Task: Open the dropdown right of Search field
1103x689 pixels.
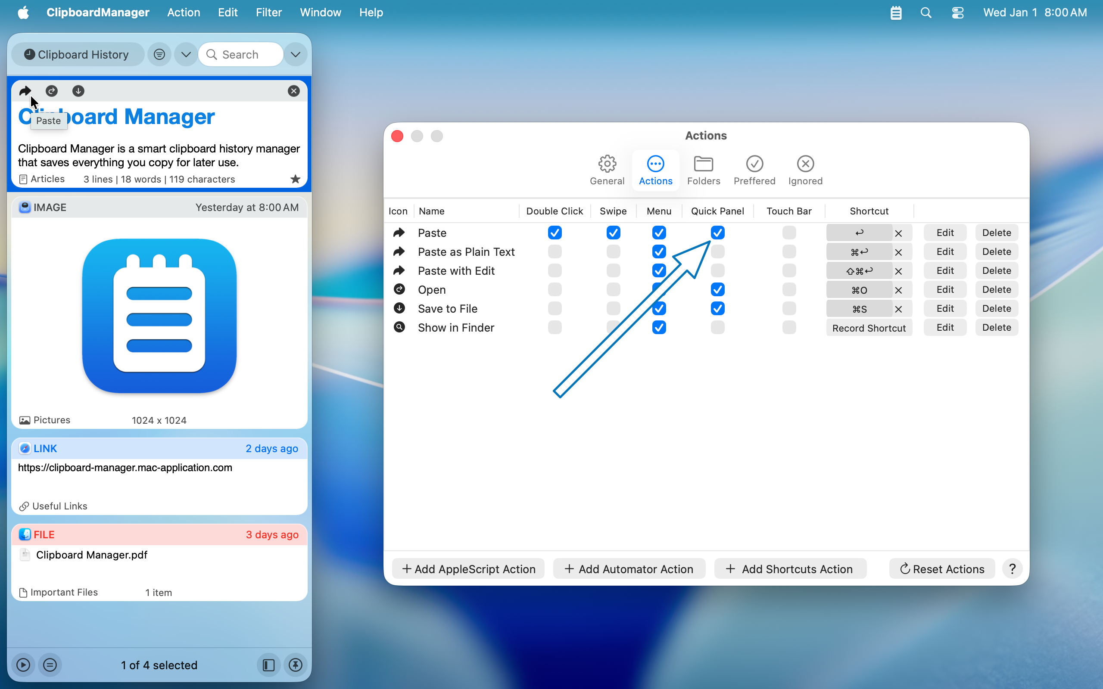Action: point(295,55)
